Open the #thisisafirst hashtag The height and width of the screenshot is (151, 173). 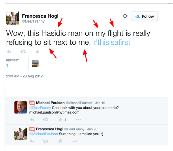[112, 42]
